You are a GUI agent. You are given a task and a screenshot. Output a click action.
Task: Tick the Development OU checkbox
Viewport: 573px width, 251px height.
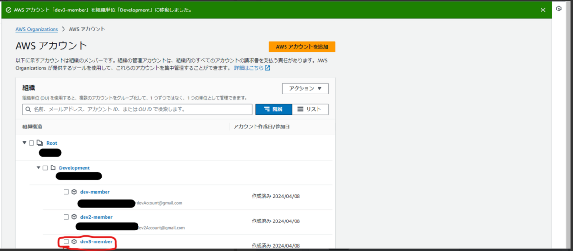tap(45, 168)
